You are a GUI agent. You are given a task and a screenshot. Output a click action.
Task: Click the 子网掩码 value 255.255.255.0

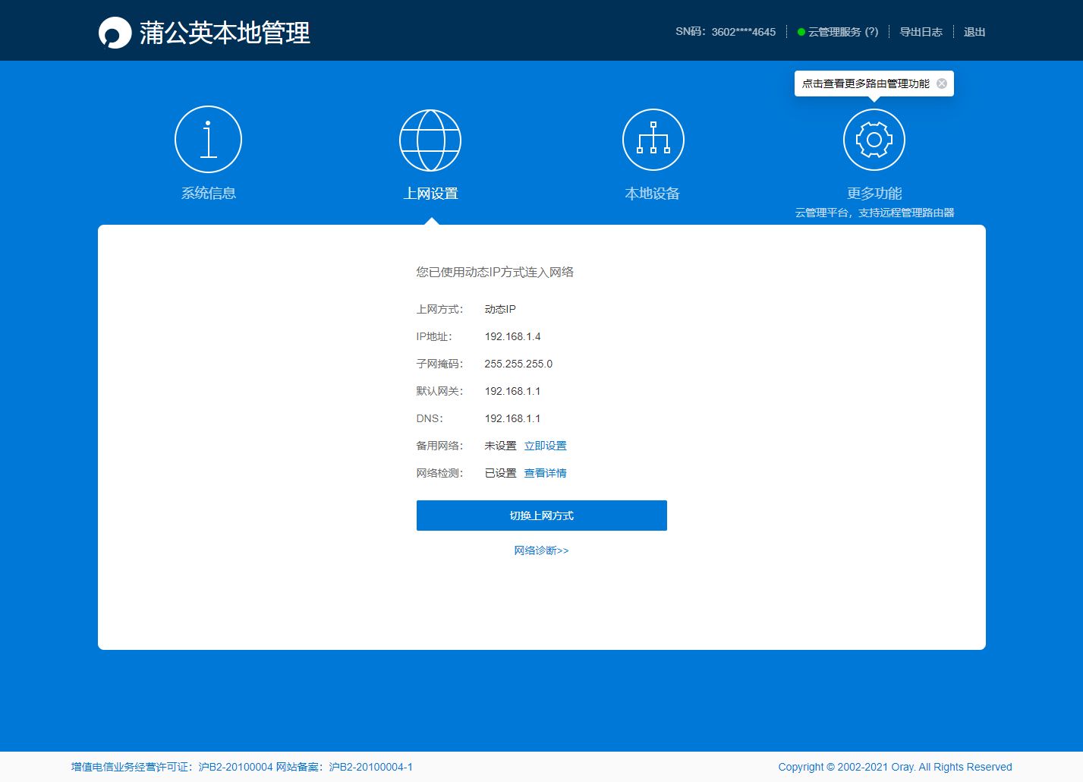(x=518, y=364)
